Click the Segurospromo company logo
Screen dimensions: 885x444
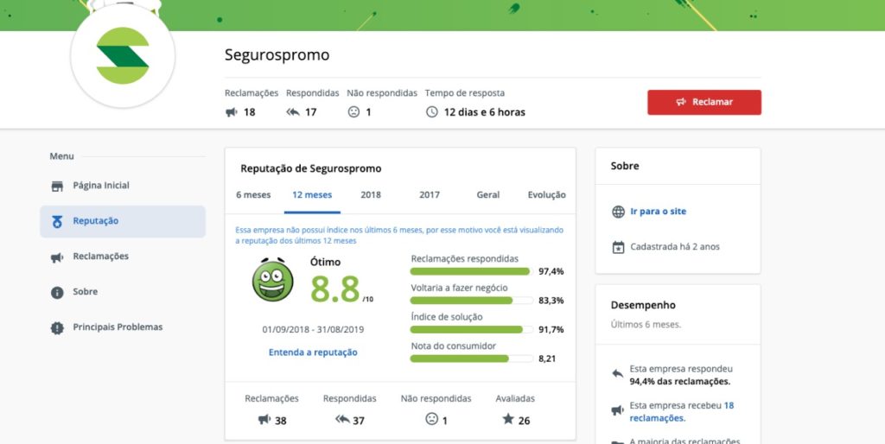click(123, 56)
